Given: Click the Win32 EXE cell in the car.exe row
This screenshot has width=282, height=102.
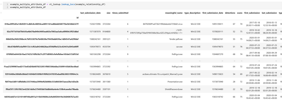Looking at the screenshot, I should (x=196, y=46).
